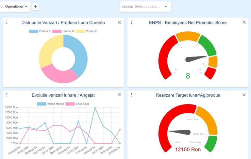This screenshot has width=251, height=159.
Task: Toggle Produs B legend visibility
Action: click(x=63, y=31)
